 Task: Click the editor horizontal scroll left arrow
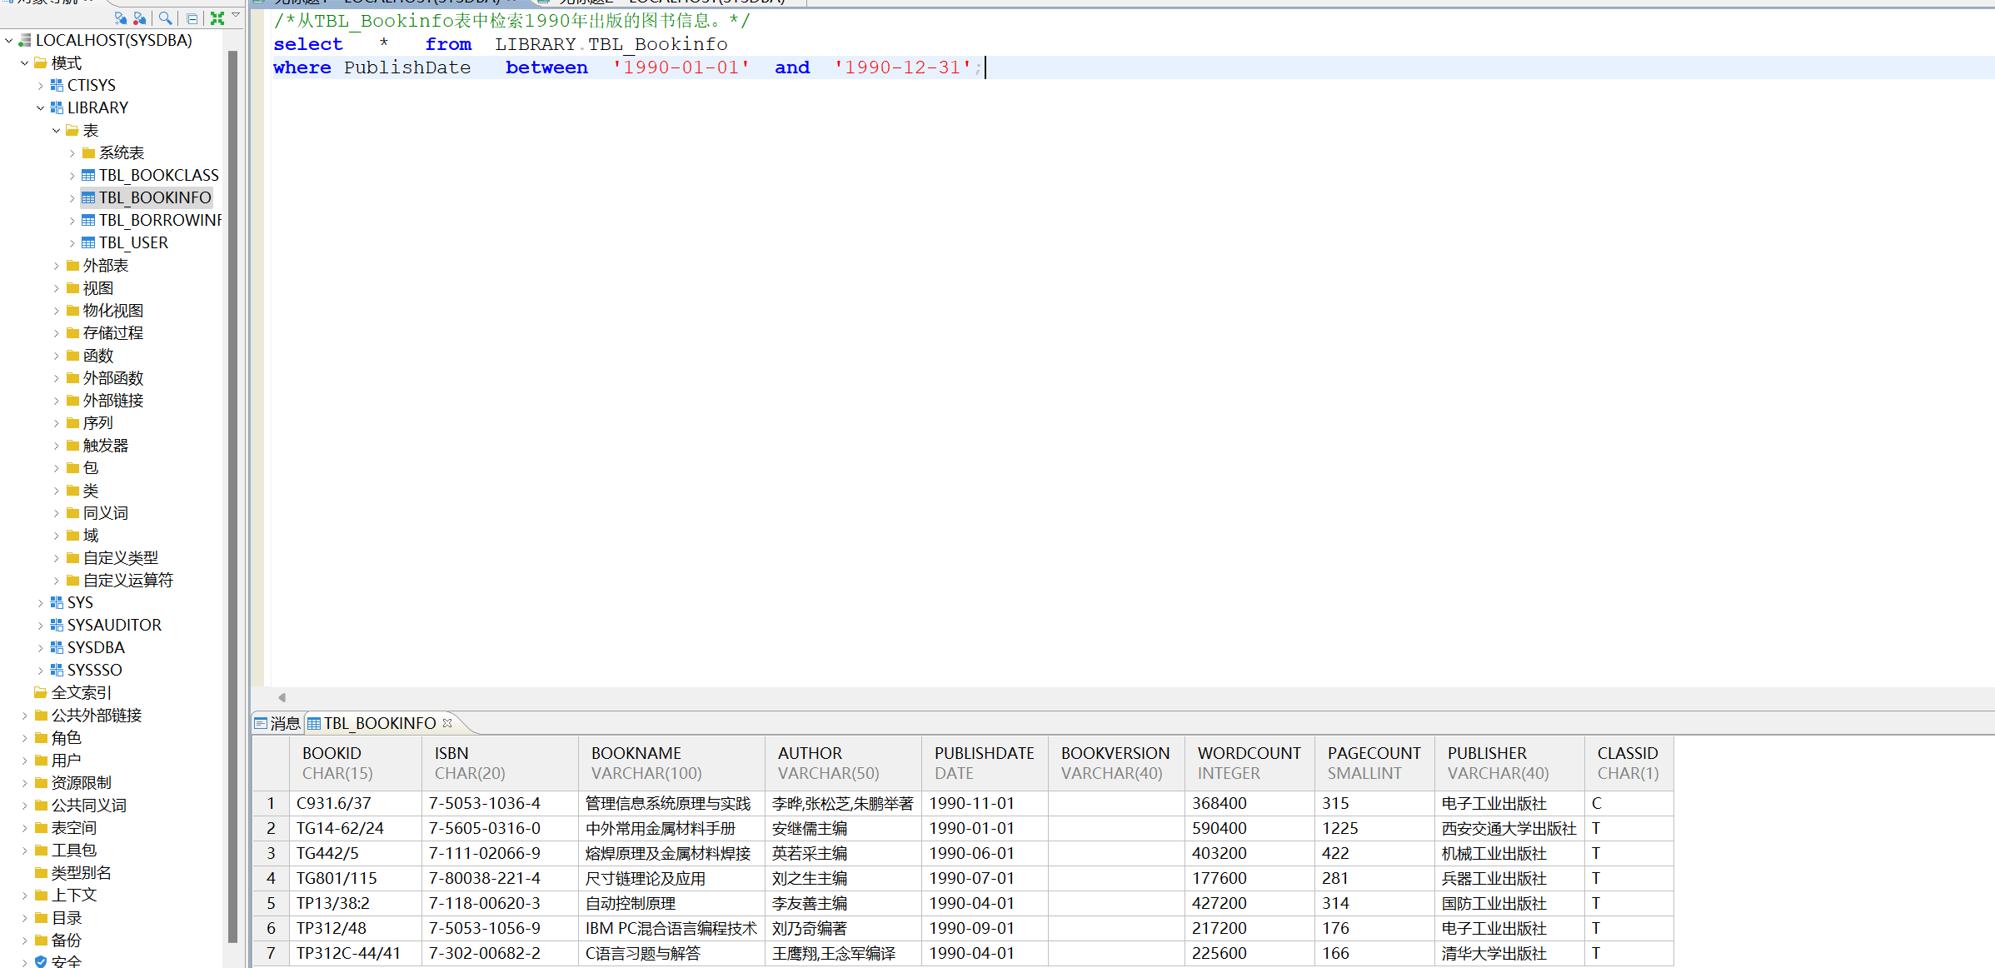(282, 697)
